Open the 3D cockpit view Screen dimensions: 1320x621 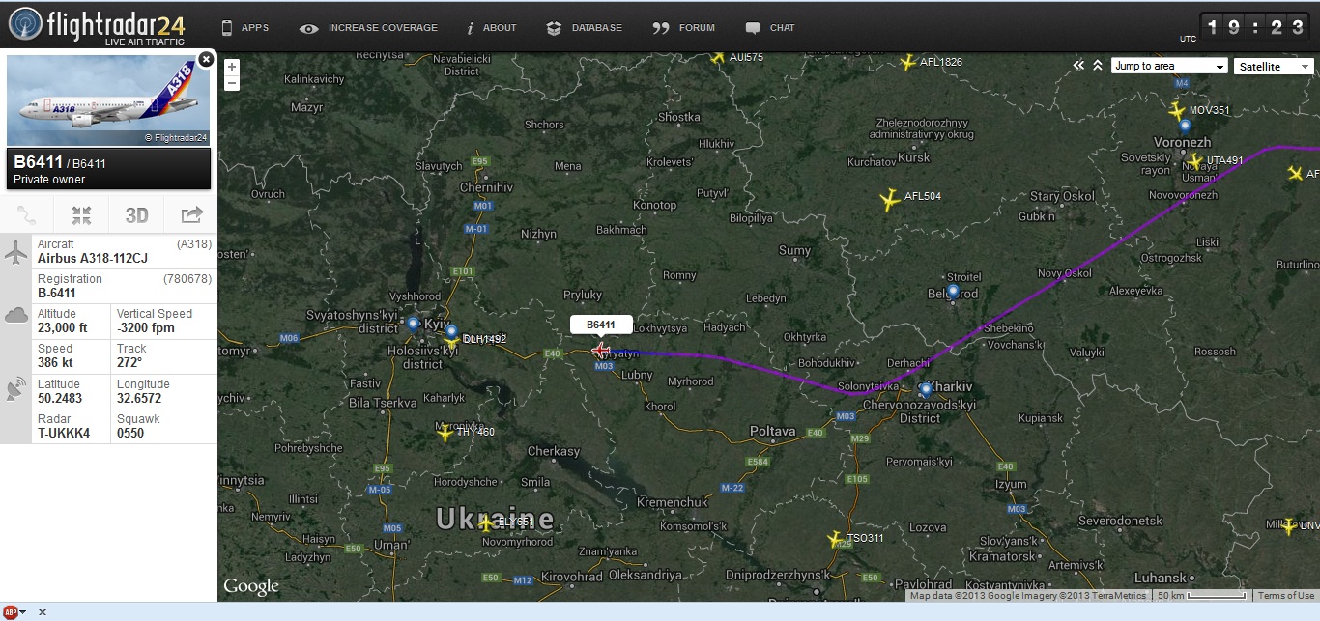point(136,214)
